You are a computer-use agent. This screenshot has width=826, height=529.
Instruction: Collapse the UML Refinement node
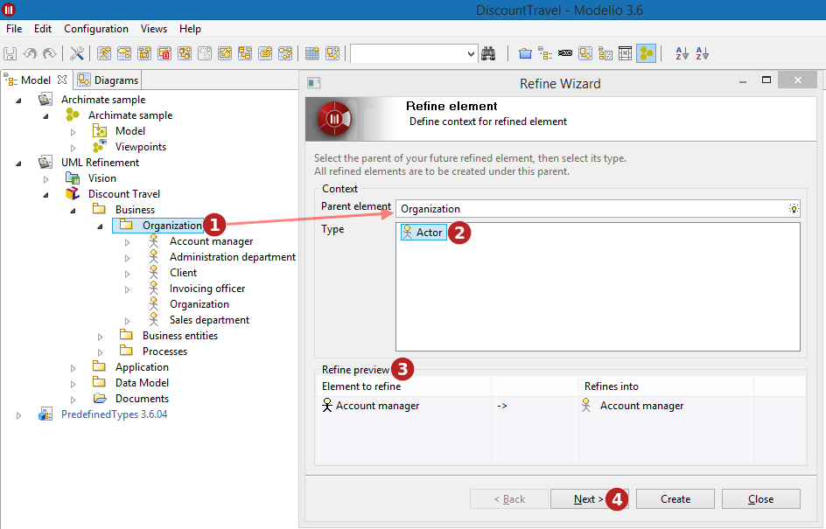click(18, 164)
